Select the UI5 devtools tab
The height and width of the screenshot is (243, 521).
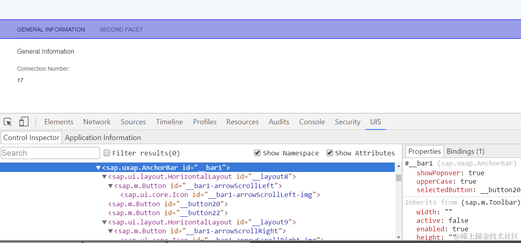click(x=375, y=122)
